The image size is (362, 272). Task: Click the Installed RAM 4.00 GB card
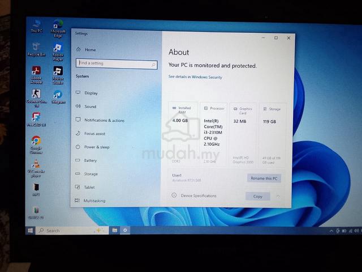[x=183, y=134]
